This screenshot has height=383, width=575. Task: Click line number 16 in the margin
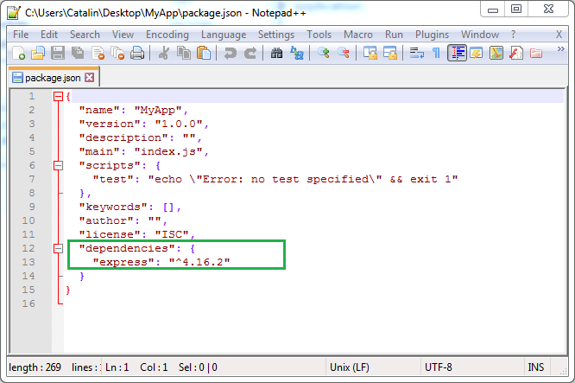coord(28,303)
